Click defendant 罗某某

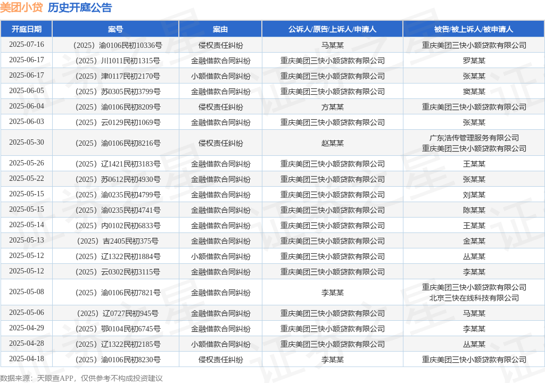[474, 61]
